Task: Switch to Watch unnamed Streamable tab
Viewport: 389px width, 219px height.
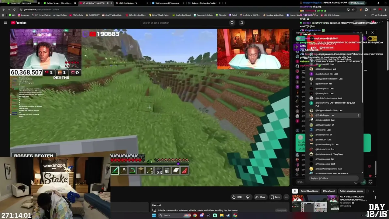Action: (x=168, y=3)
